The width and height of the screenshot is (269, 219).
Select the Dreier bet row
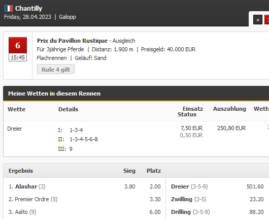click(x=136, y=139)
